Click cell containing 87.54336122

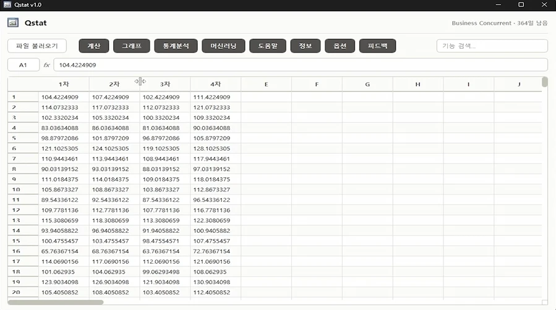[165, 199]
